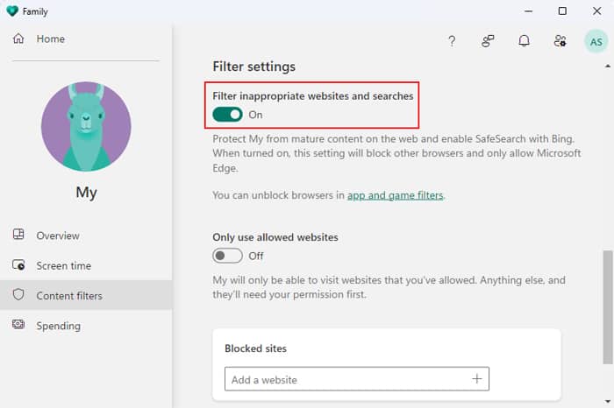
Task: Click the plus icon to add website
Action: [476, 379]
